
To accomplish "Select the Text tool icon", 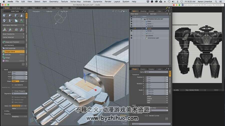I will click(21, 21).
